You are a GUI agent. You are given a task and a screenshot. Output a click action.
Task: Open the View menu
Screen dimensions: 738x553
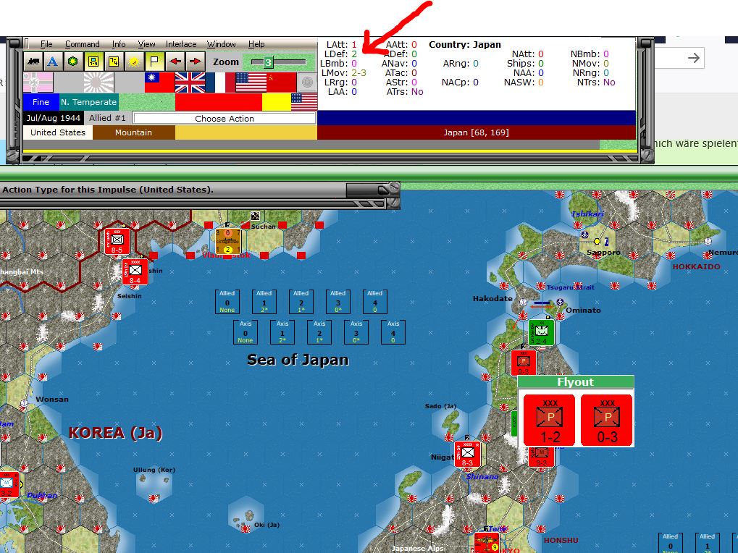click(x=146, y=44)
